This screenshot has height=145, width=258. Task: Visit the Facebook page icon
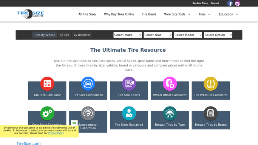tap(230, 3)
